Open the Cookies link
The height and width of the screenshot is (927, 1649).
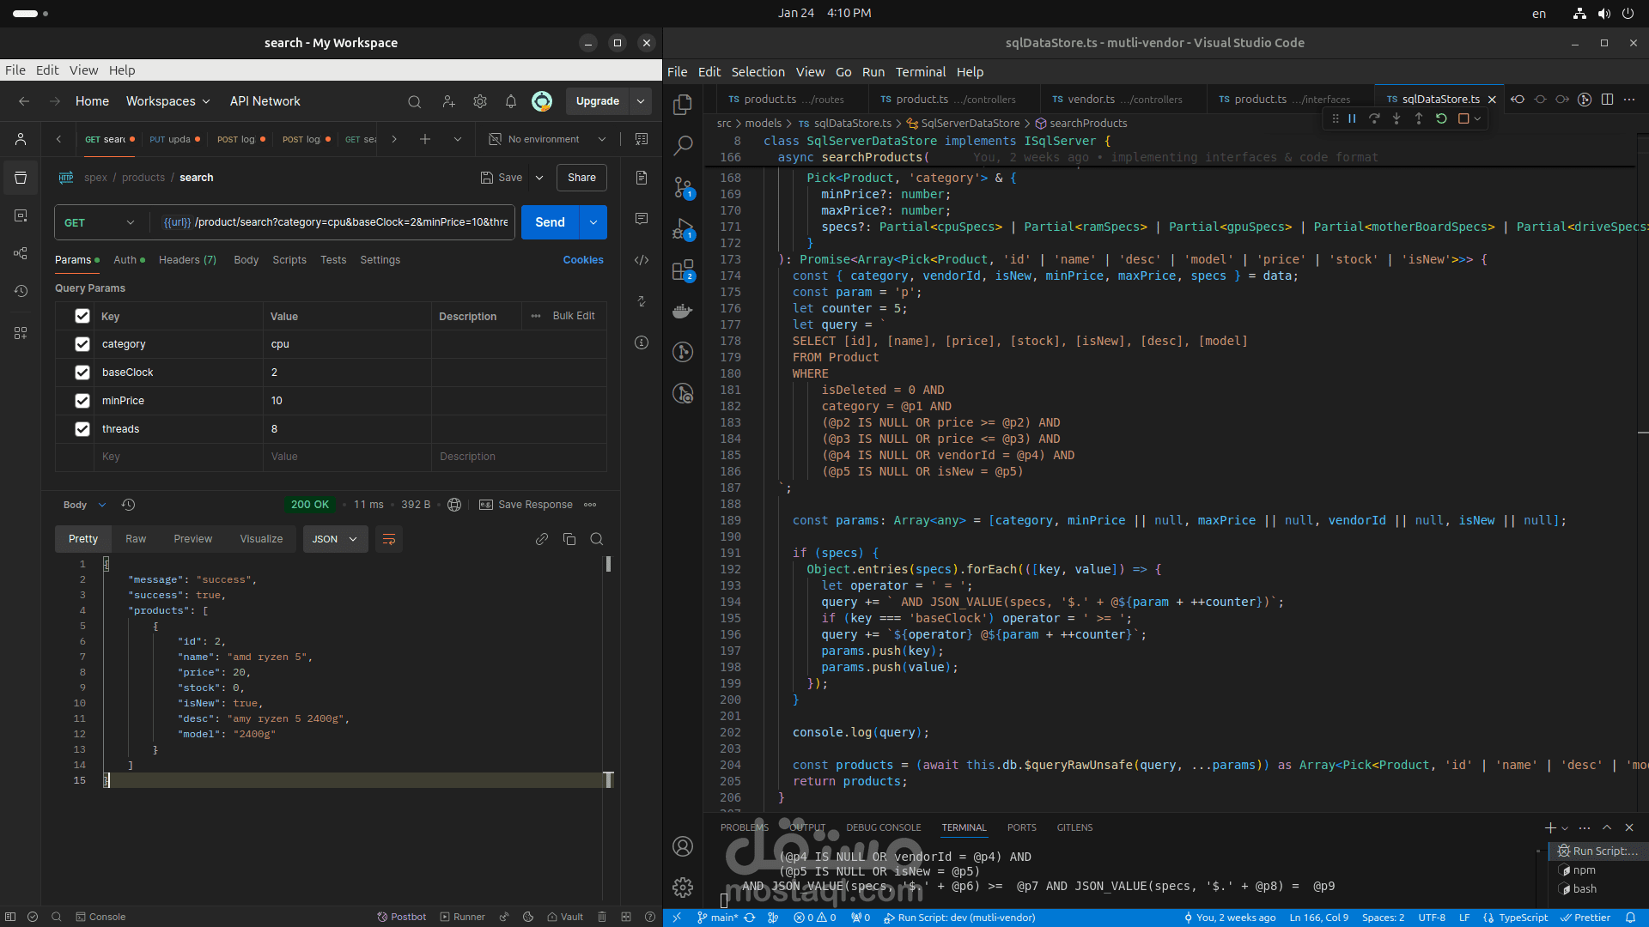(582, 260)
